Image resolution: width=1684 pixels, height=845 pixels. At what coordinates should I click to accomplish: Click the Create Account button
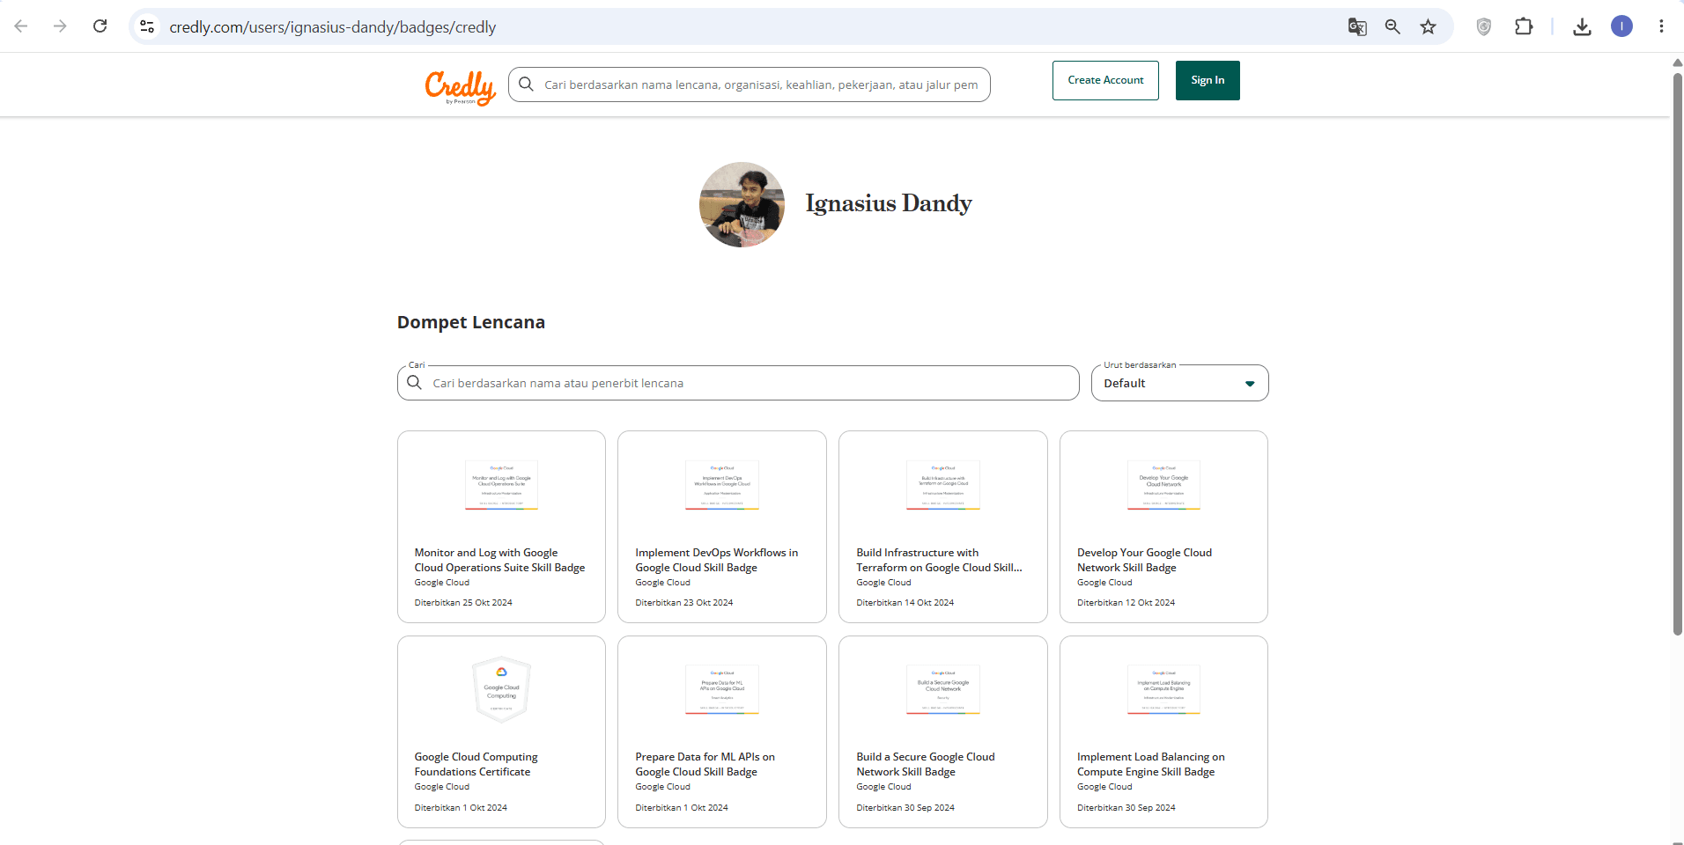(1105, 80)
